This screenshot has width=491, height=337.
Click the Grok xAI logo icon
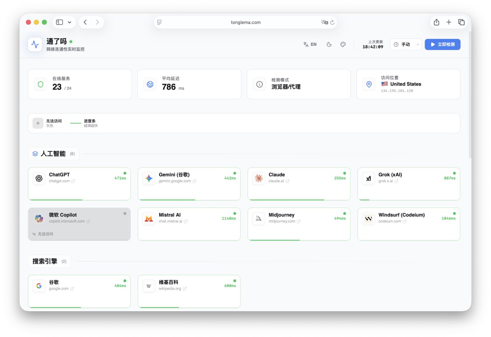pos(369,178)
